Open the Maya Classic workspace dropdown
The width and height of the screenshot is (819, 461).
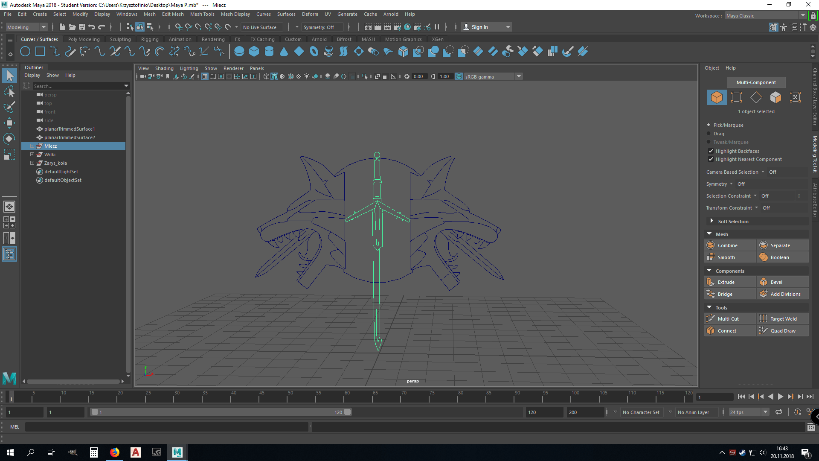[802, 15]
